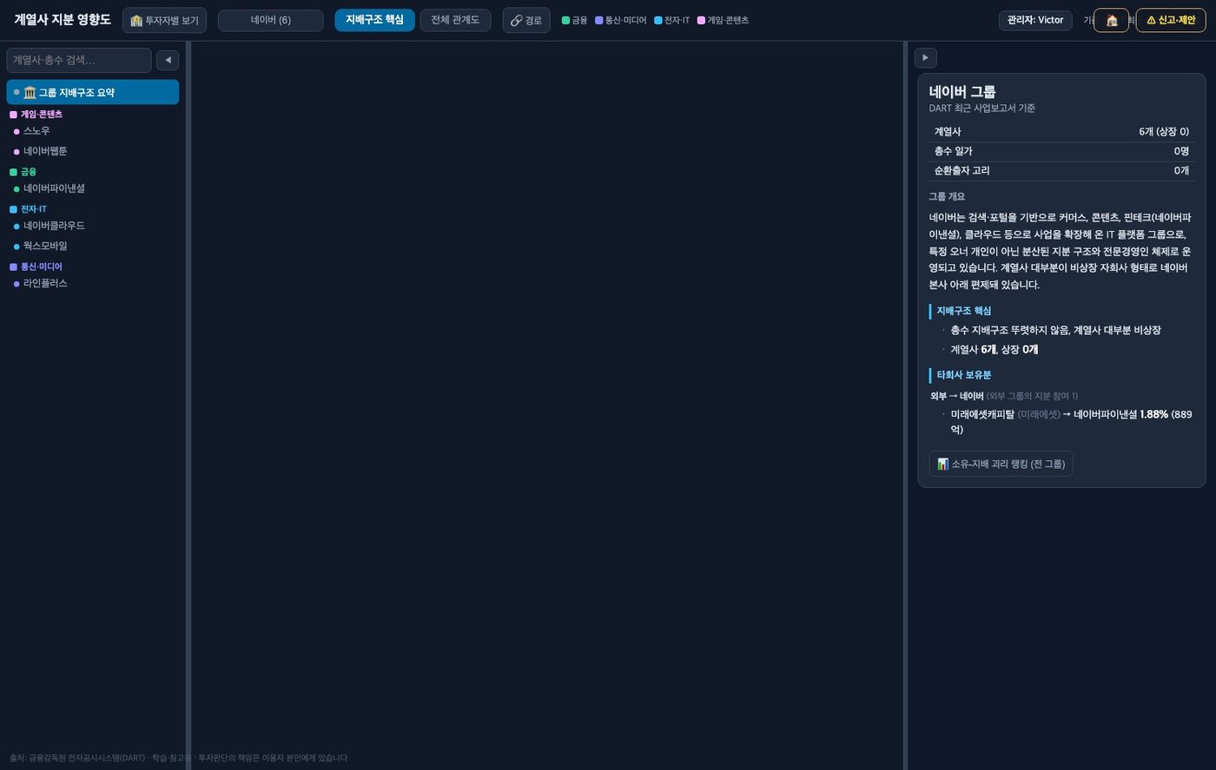Focus the 계열사·총수 검색 search field
Screen dimensions: 1216x770
pyautogui.click(x=79, y=60)
